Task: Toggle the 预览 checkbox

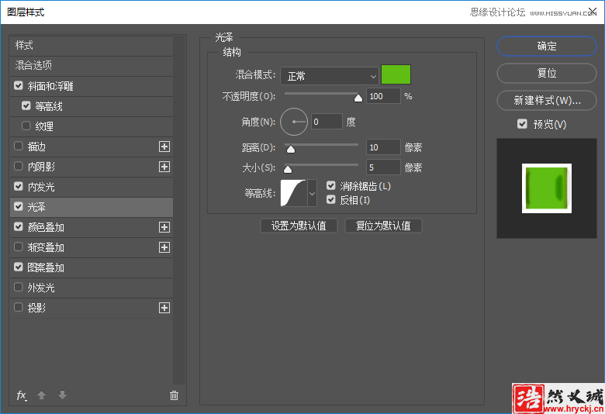Action: point(522,124)
